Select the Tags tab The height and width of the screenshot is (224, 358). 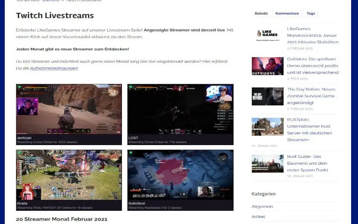point(311,13)
